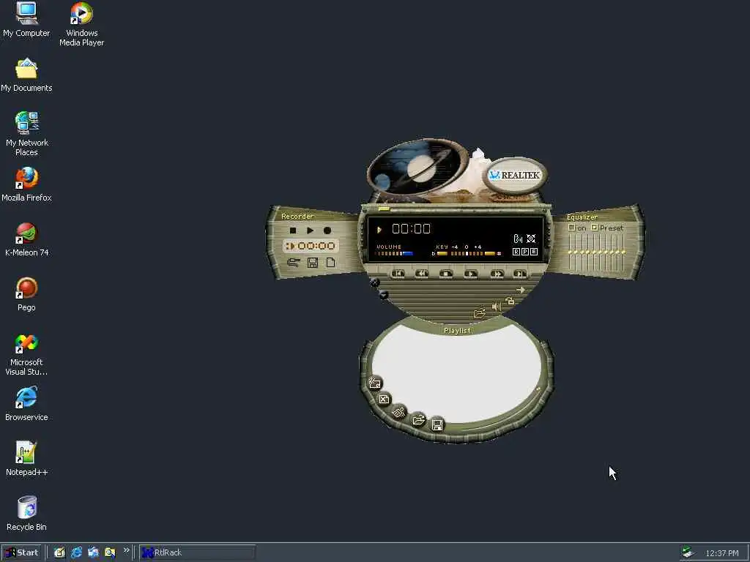Mute audio with the speaker icon

(497, 307)
